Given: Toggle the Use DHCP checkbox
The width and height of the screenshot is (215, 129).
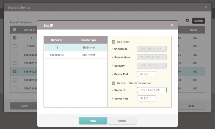Looking at the screenshot, I should (x=113, y=42).
